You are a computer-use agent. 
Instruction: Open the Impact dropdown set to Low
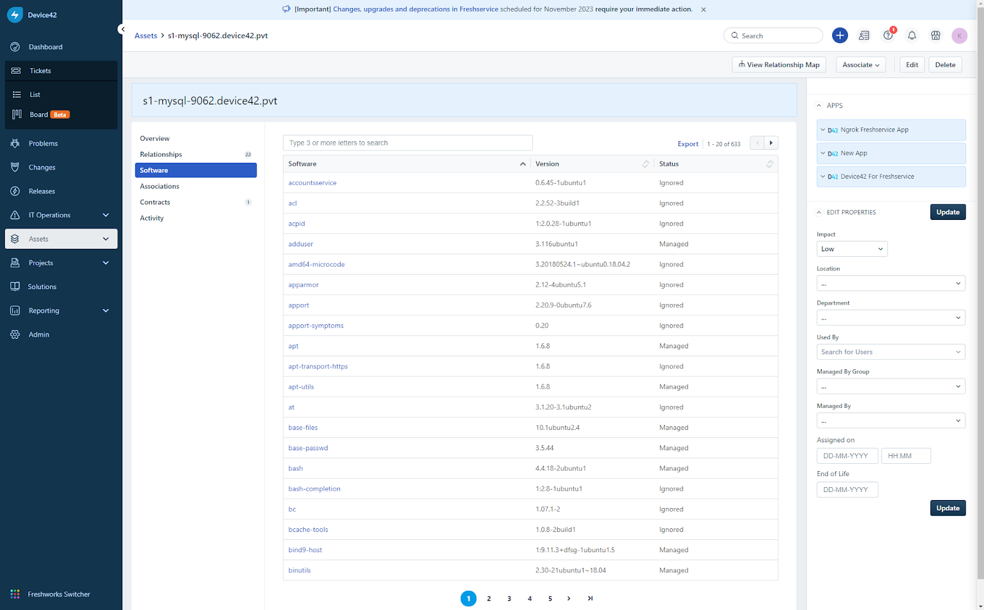tap(852, 249)
